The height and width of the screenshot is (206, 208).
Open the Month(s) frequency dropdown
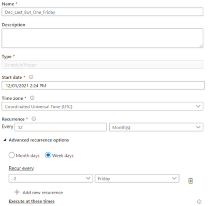coord(156,127)
